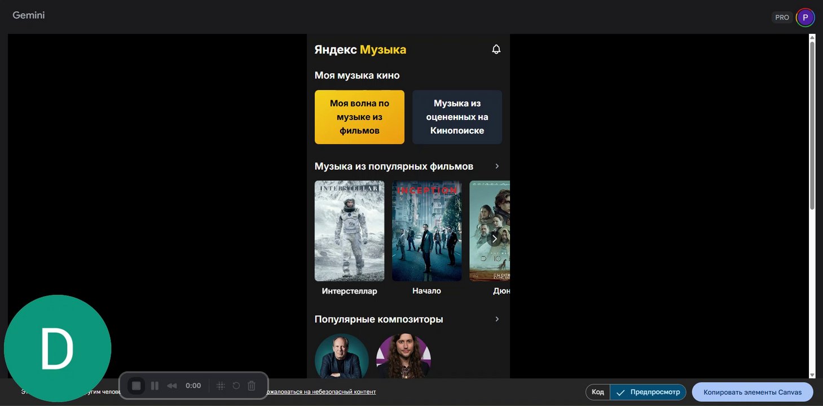Switch to the Код tab
This screenshot has width=823, height=406.
click(598, 392)
